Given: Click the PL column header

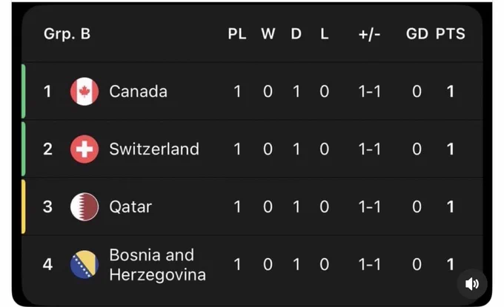Looking at the screenshot, I should [x=237, y=34].
